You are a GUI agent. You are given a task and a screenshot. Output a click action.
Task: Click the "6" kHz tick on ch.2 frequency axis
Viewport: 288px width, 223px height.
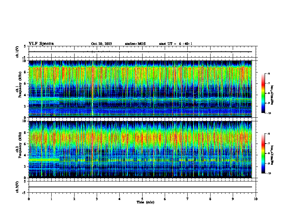25,144
